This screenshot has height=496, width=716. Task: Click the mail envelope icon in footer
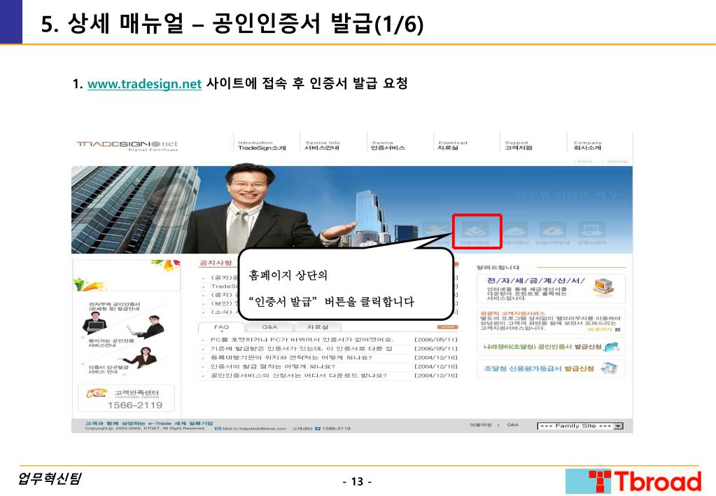(218, 429)
